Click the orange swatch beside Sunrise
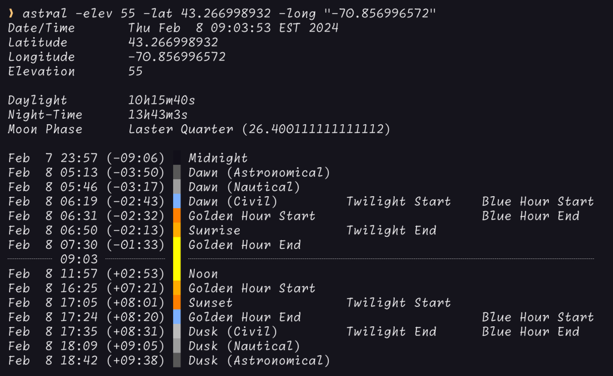 click(177, 230)
